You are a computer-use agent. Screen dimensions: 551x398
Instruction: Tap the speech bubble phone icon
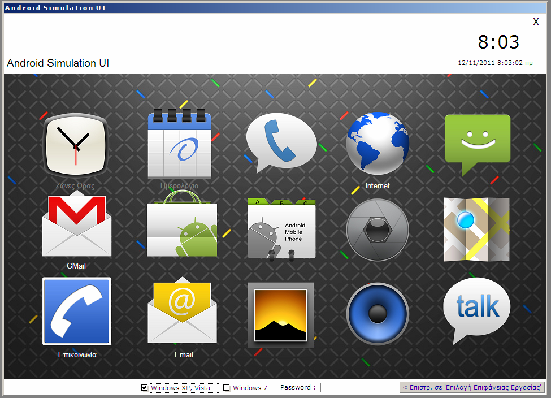(x=281, y=142)
